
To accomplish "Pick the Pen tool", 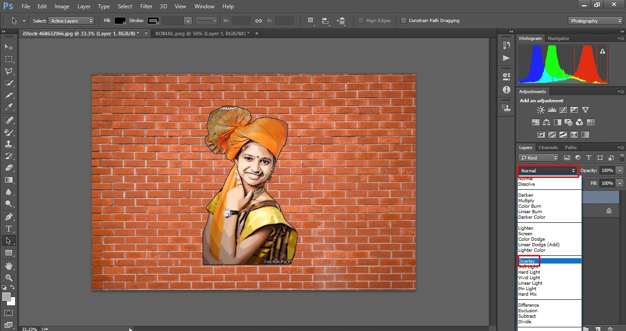I will (x=9, y=216).
